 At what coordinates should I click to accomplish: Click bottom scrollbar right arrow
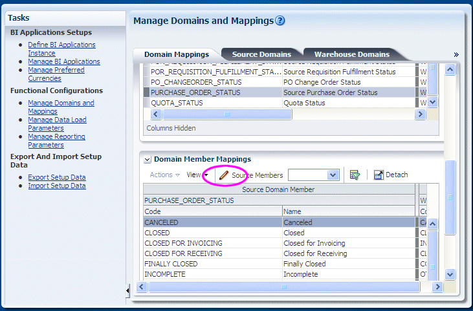(x=437, y=286)
